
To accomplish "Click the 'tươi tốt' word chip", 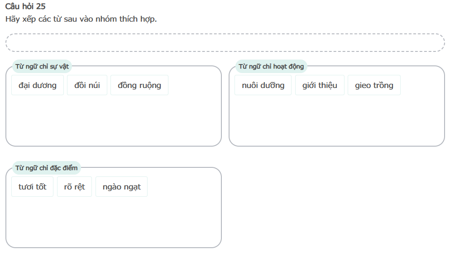I will pos(33,187).
